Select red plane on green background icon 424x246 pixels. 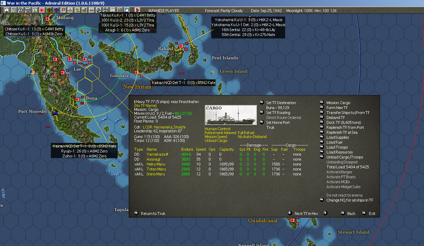pos(49,10)
